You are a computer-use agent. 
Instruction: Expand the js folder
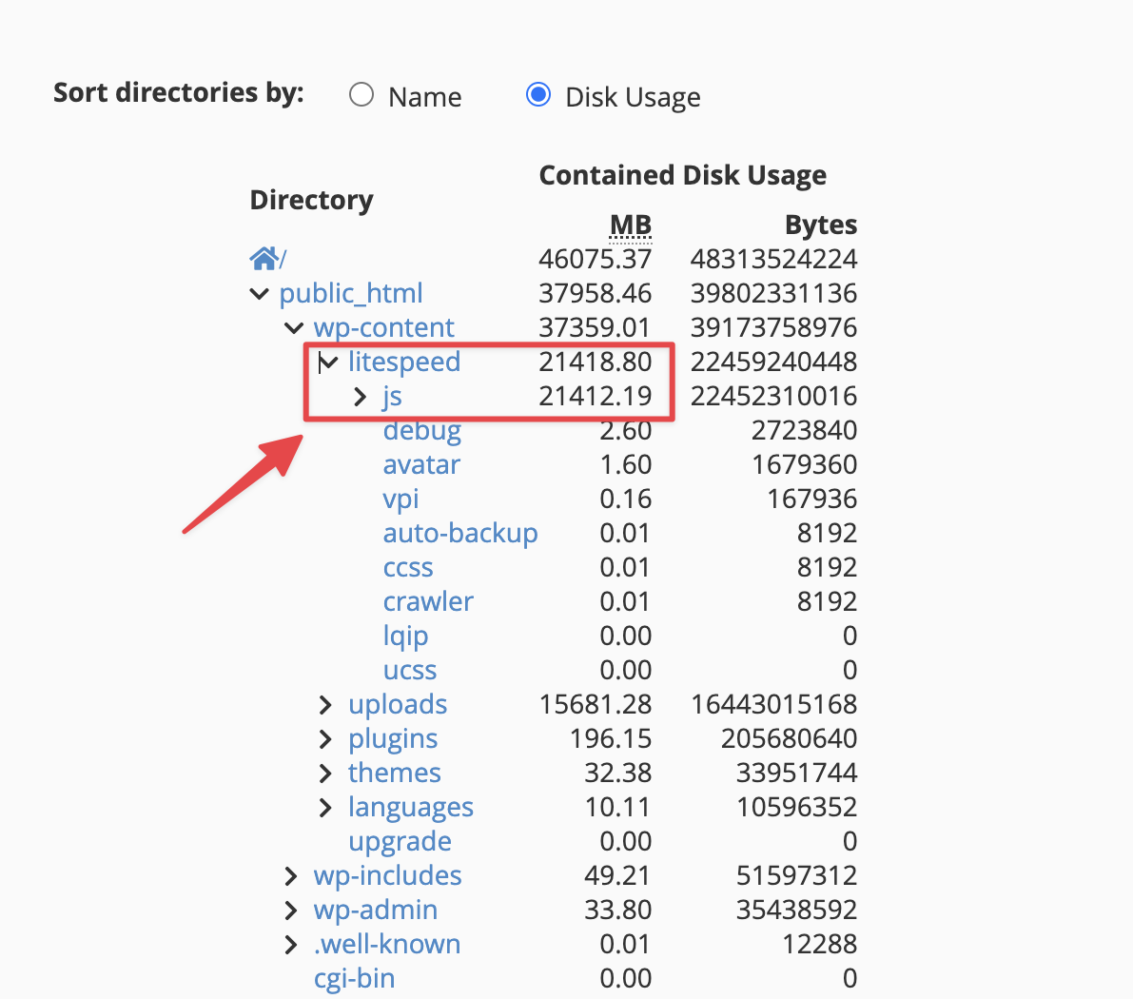361,397
